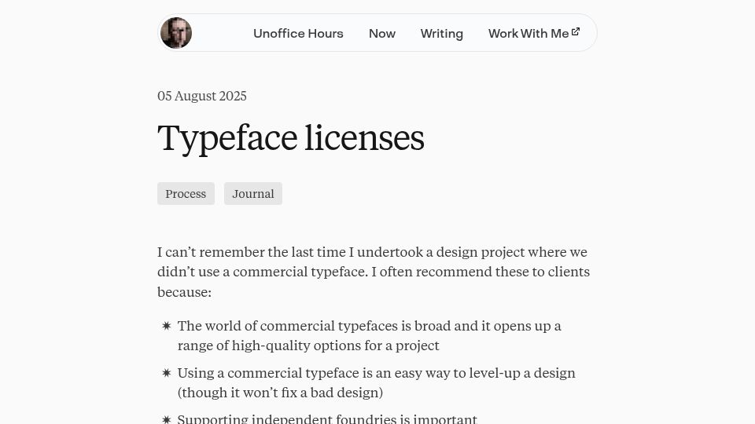
Task: Go to the Now page
Action: tap(382, 34)
